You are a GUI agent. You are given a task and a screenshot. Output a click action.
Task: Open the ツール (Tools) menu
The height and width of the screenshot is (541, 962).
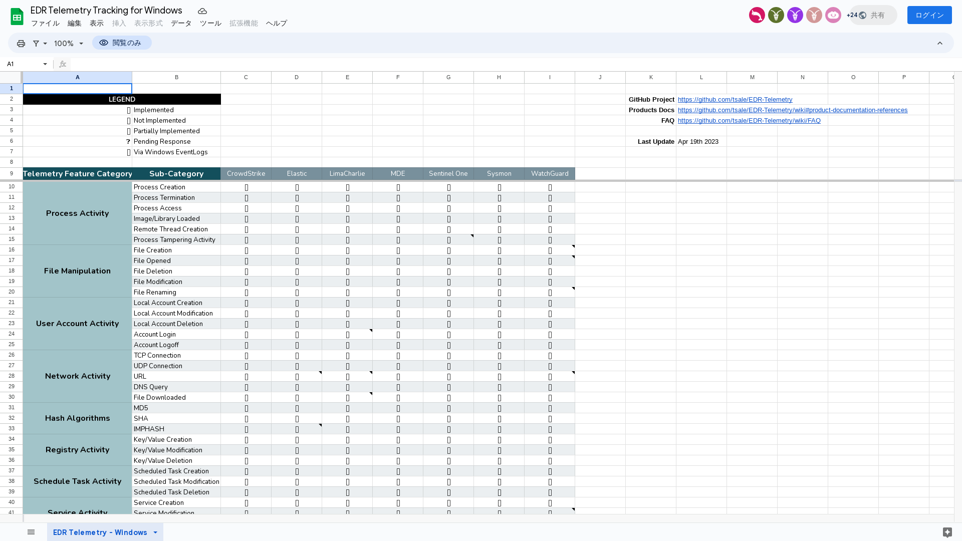(210, 24)
